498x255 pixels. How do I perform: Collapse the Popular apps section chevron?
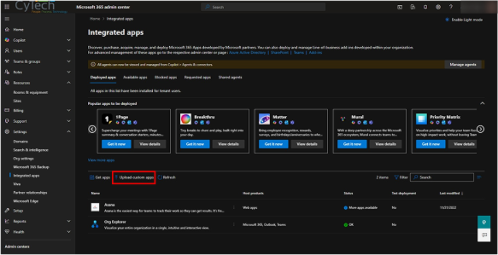[483, 104]
